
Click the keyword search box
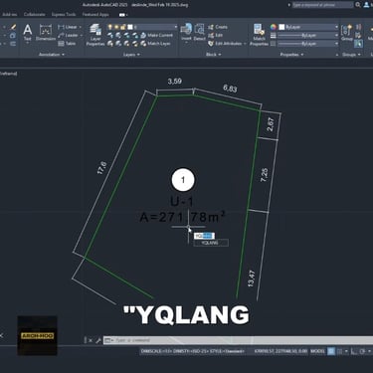click(x=322, y=5)
